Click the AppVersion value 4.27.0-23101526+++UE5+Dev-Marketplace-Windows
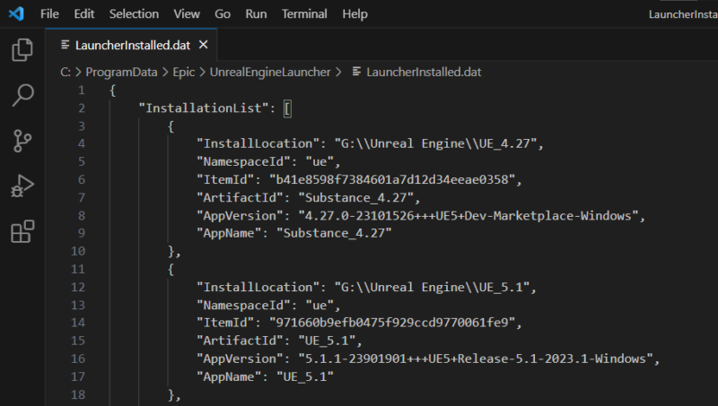718x406 pixels. (x=468, y=216)
